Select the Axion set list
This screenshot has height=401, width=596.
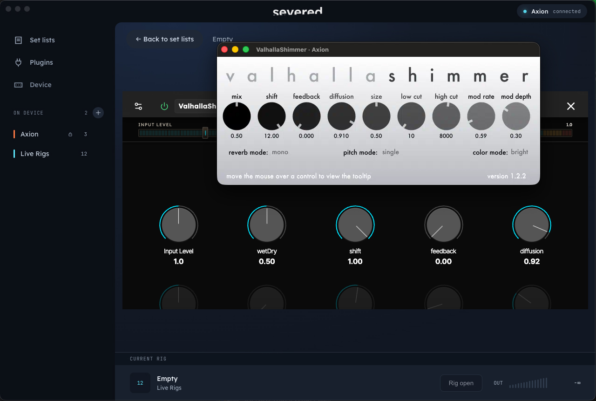coord(51,134)
